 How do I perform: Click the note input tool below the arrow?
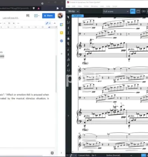(x=68, y=22)
